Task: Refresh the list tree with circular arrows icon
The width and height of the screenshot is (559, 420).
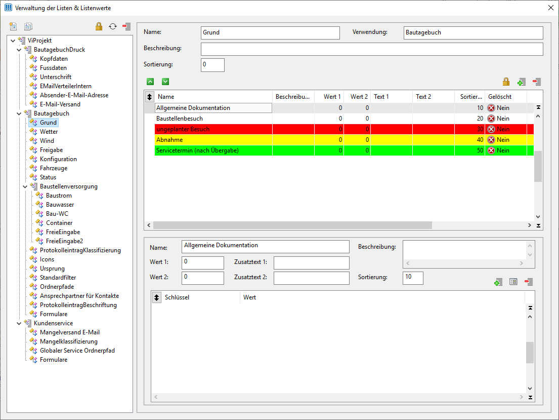Action: [113, 26]
